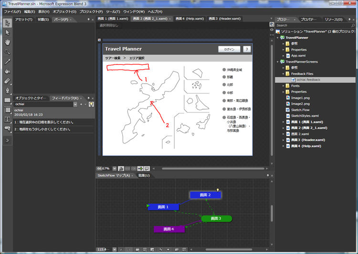The height and width of the screenshot is (254, 358).
Task: Click the 画面 2 node in SketchFlow map
Action: pyautogui.click(x=205, y=195)
